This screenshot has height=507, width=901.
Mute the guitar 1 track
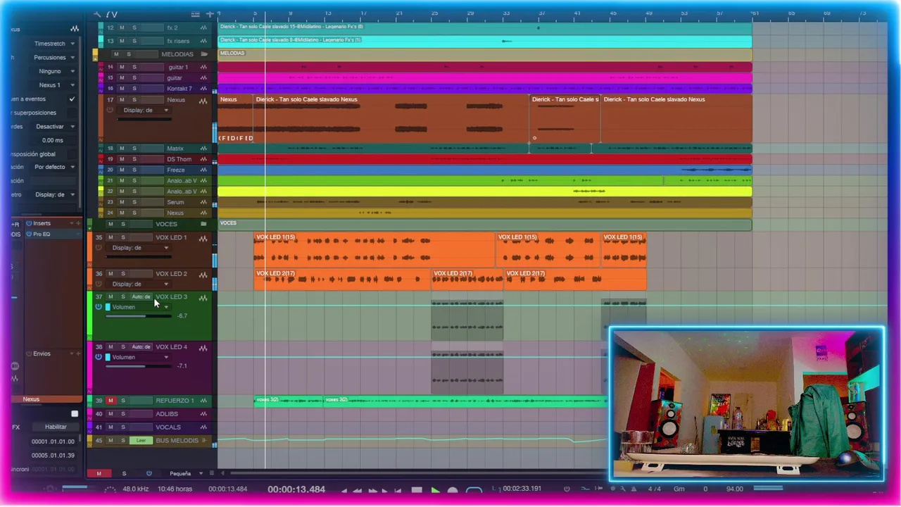click(x=122, y=67)
